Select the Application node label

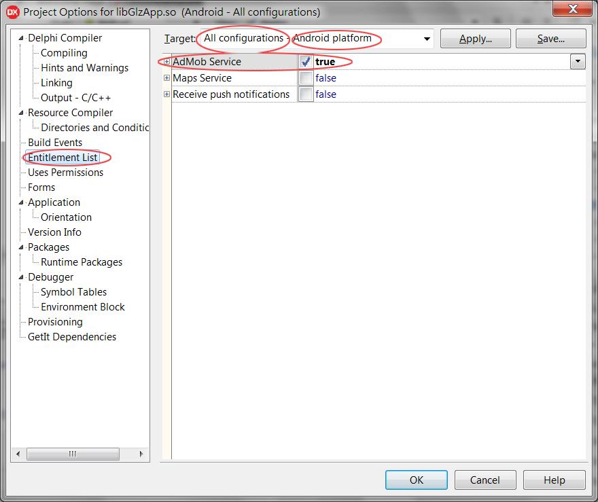tap(54, 202)
